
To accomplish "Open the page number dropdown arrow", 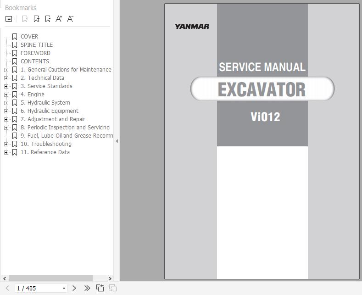I will pos(64,289).
